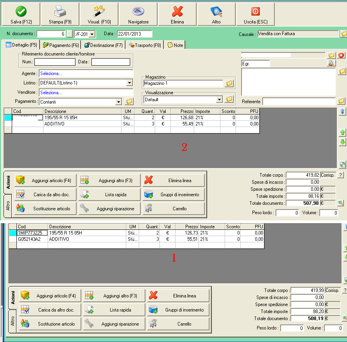The image size is (347, 342).
Task: Open the folder icon beside the Referente field
Action: pos(342,101)
